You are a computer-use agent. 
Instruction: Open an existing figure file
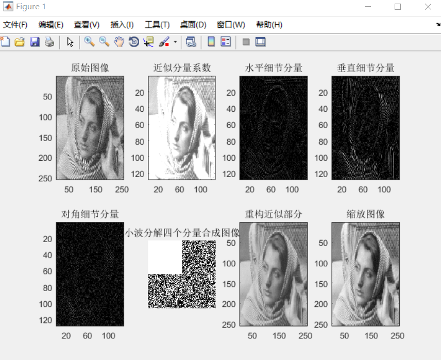[20, 42]
